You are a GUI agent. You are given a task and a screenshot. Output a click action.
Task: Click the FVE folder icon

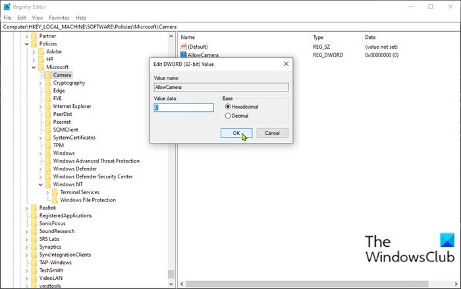click(x=48, y=99)
